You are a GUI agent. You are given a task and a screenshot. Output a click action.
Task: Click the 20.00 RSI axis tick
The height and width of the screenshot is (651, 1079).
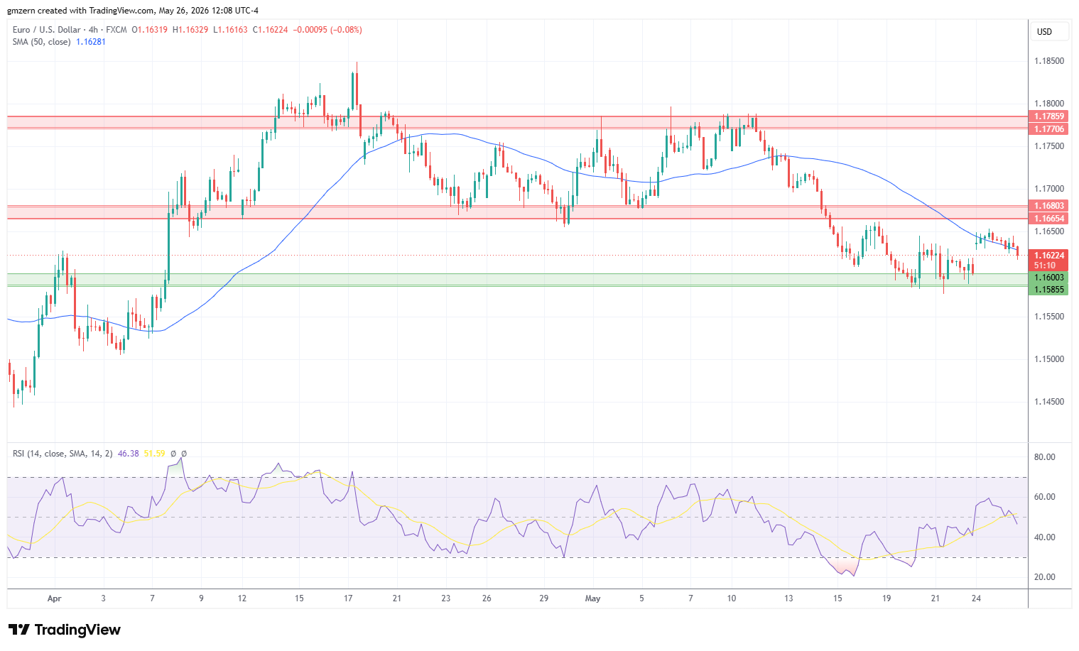pyautogui.click(x=1044, y=577)
